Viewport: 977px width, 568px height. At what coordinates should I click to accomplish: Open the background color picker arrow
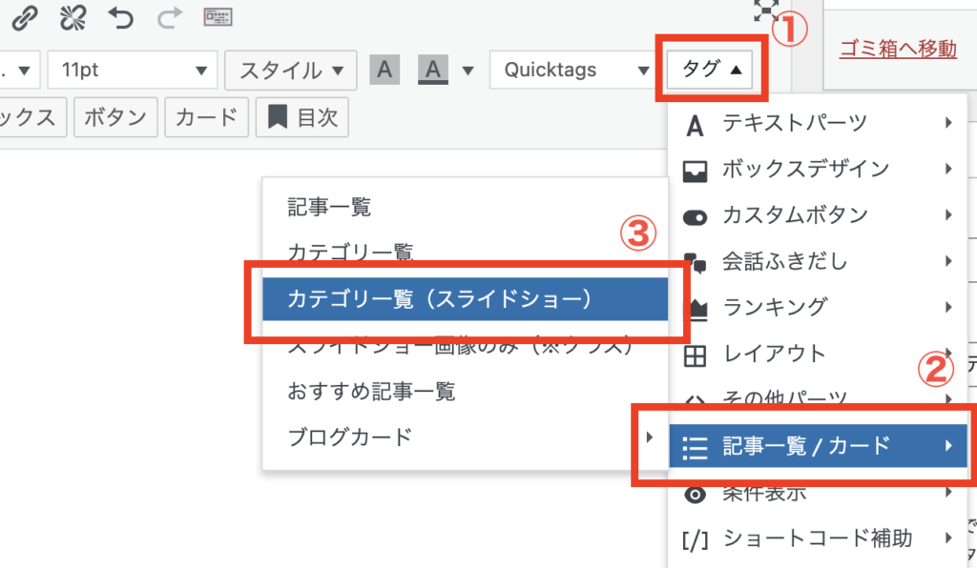[468, 71]
